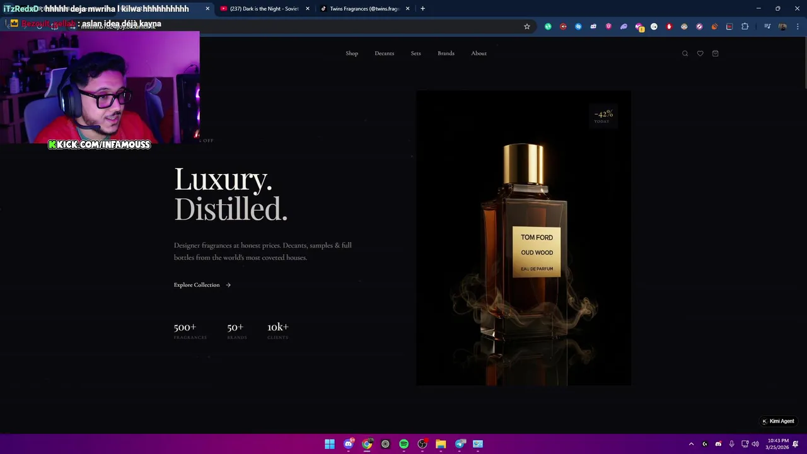Click the green circular-arrows extension icon
The width and height of the screenshot is (807, 454).
click(x=548, y=26)
